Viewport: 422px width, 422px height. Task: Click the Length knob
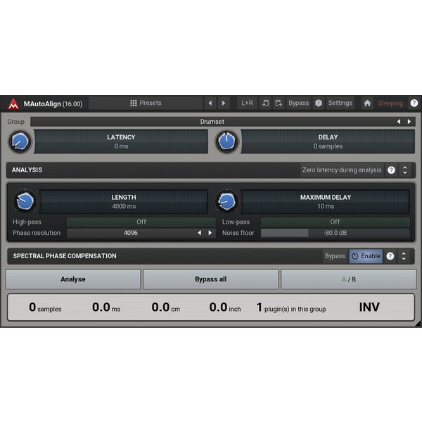coord(25,202)
